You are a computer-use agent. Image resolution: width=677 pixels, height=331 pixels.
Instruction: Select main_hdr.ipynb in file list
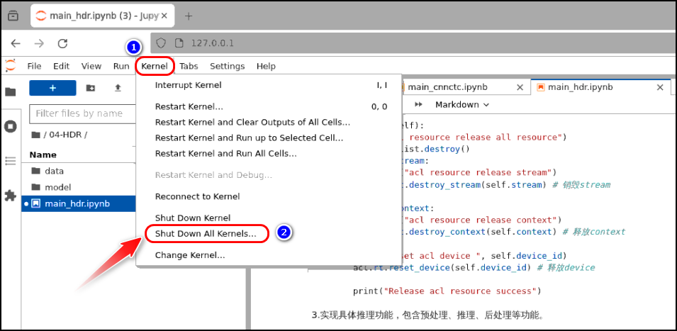(x=79, y=203)
